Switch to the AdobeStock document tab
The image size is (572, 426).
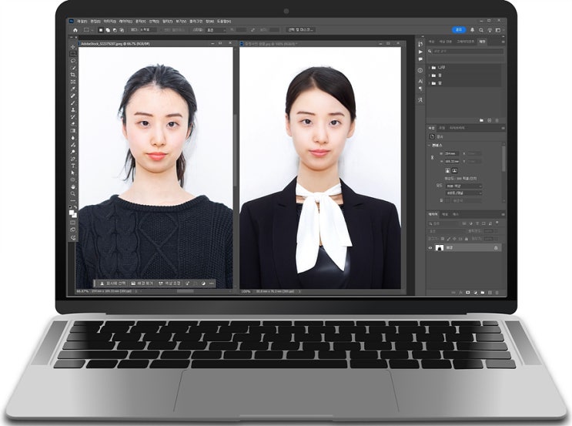(x=108, y=43)
